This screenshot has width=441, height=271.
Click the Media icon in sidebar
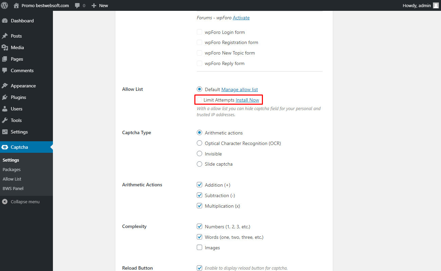(5, 47)
